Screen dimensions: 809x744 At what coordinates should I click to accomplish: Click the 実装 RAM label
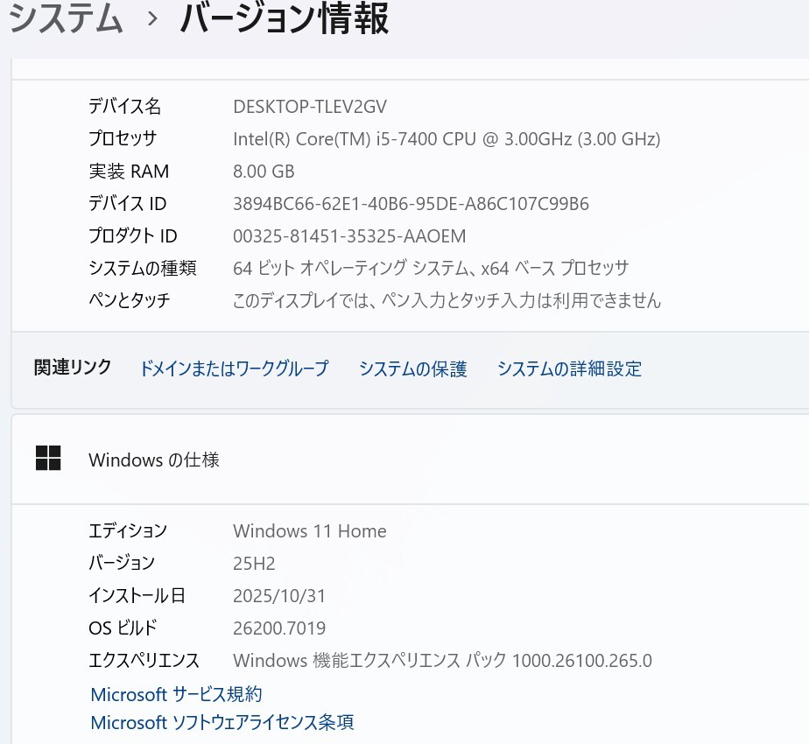pyautogui.click(x=129, y=172)
